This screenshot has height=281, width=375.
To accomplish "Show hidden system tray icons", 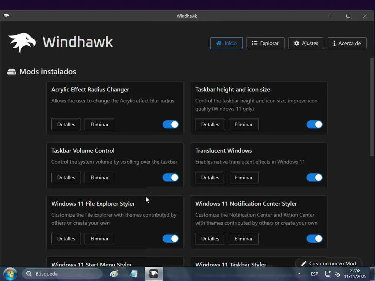I will pyautogui.click(x=299, y=274).
